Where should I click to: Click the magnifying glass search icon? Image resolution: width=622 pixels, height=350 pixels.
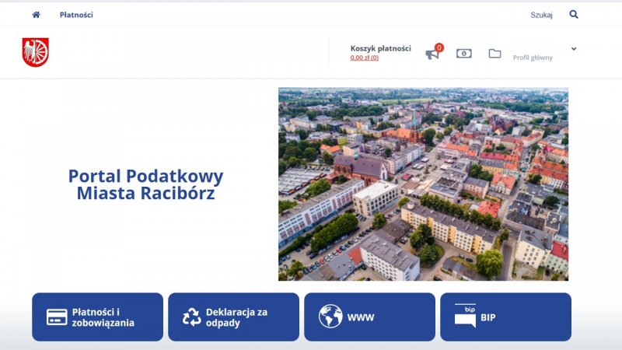pyautogui.click(x=574, y=14)
